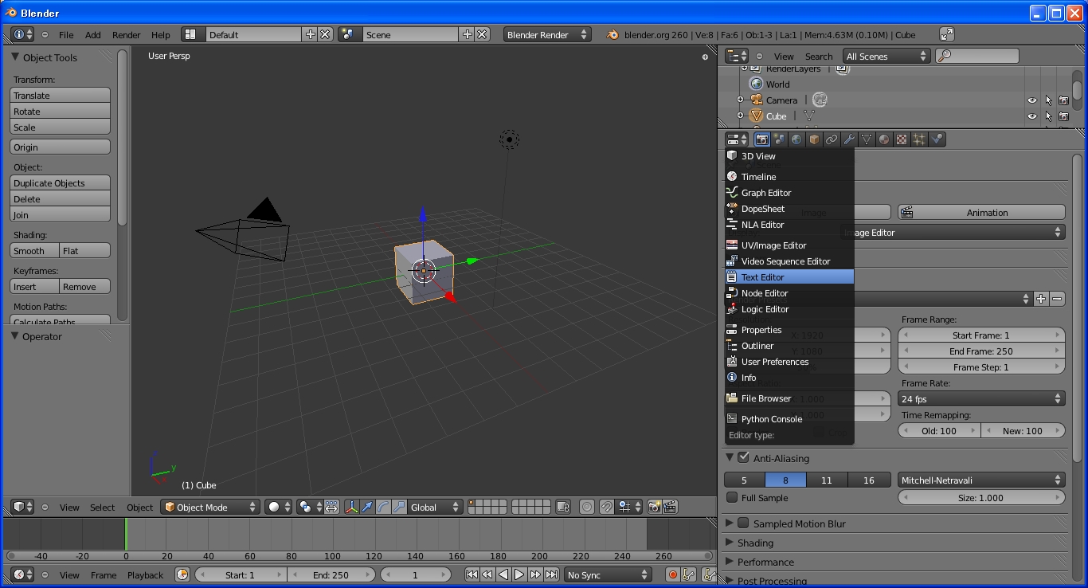Enable the 3D manipulator translate arrow icon
This screenshot has width=1088, height=588.
pyautogui.click(x=367, y=507)
